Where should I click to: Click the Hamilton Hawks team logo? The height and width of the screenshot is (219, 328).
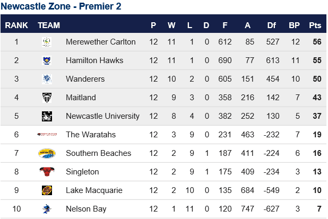[47, 60]
